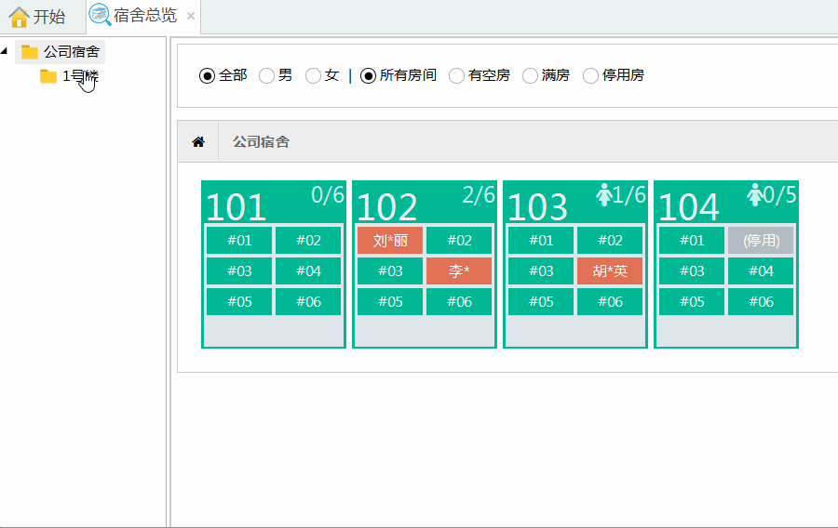Click the 公司宿舍 folder icon in tree
The height and width of the screenshot is (528, 838).
click(x=30, y=52)
